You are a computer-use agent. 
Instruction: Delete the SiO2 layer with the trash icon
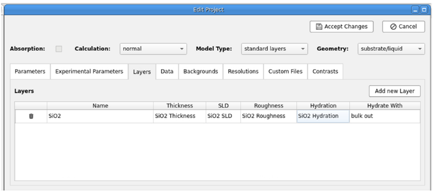31,116
